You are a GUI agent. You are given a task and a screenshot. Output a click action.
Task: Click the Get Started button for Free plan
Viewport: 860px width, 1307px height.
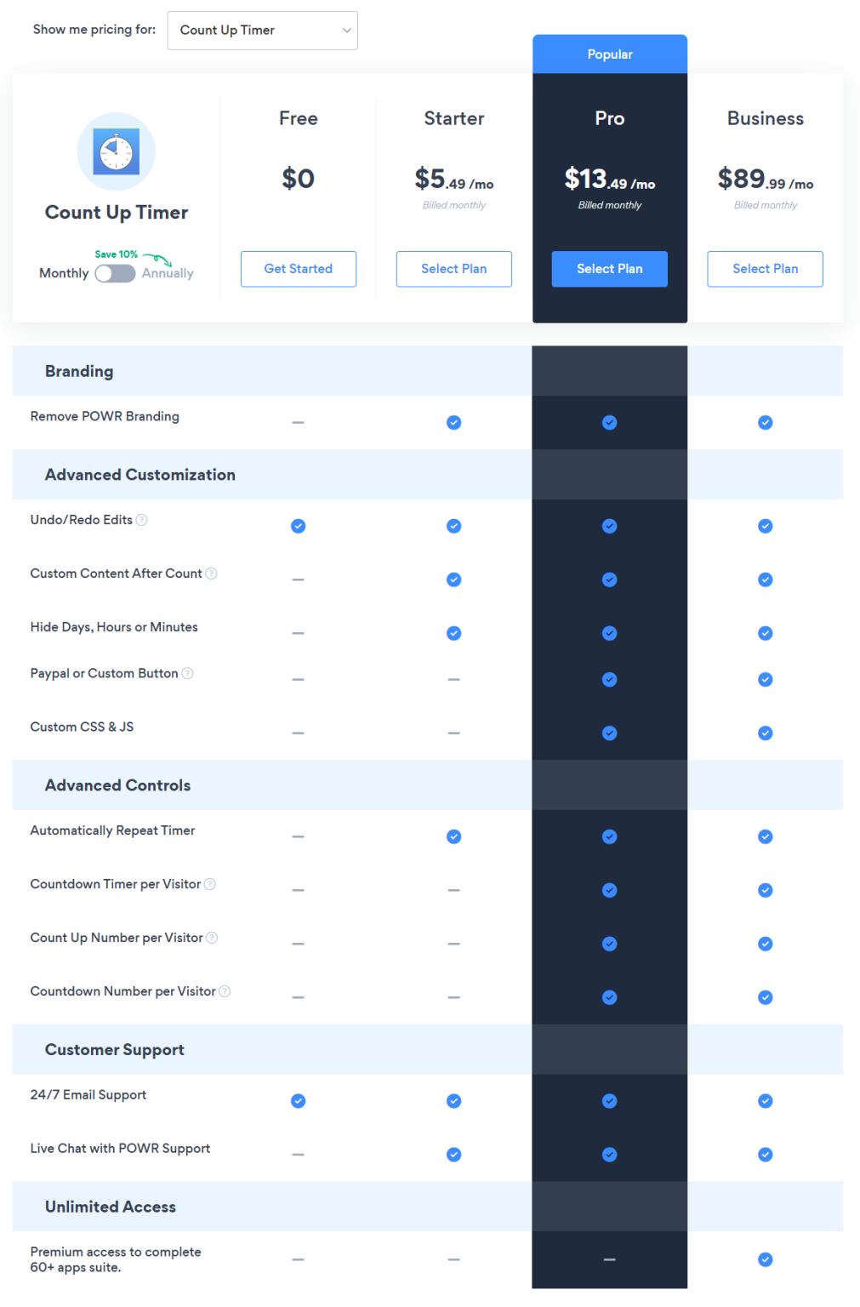click(x=298, y=269)
